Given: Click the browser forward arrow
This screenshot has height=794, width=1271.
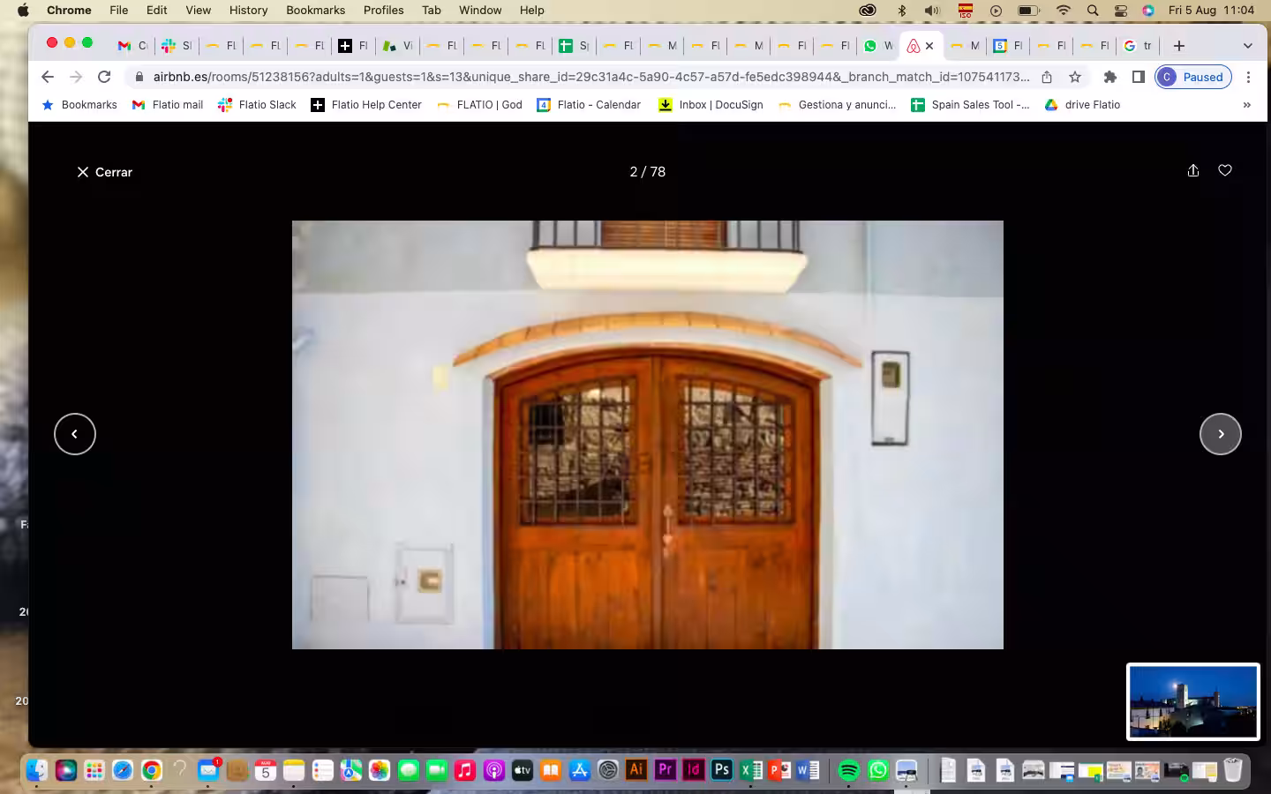Looking at the screenshot, I should point(76,77).
